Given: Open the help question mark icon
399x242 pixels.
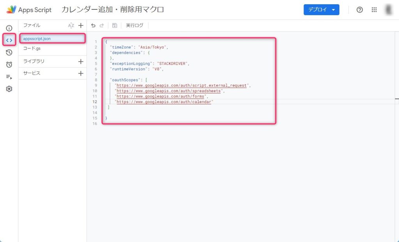Looking at the screenshot, I should (360, 10).
